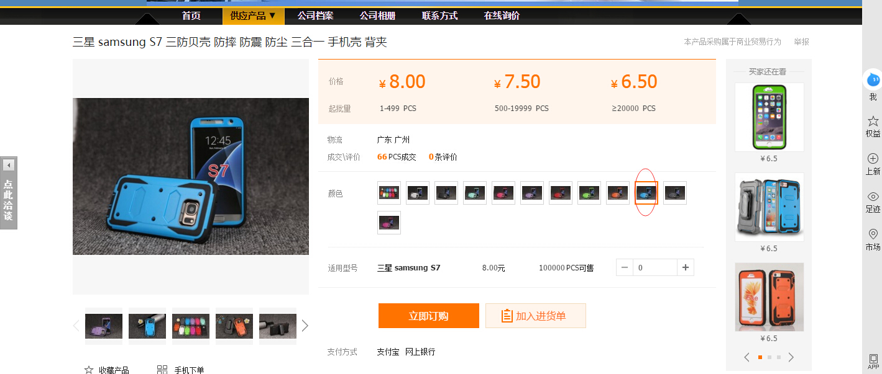Click the 100000 PCS可售 stock text
The width and height of the screenshot is (882, 374).
566,268
